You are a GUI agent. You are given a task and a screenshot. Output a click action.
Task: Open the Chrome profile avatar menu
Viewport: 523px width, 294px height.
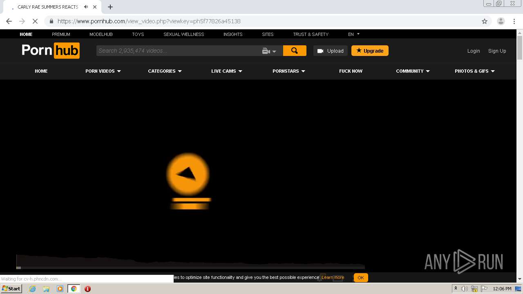501,21
